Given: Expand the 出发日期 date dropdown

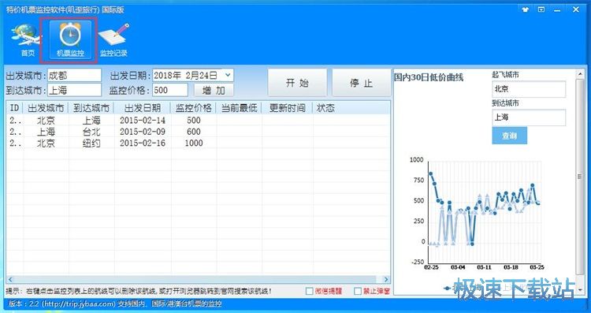Looking at the screenshot, I should [228, 75].
